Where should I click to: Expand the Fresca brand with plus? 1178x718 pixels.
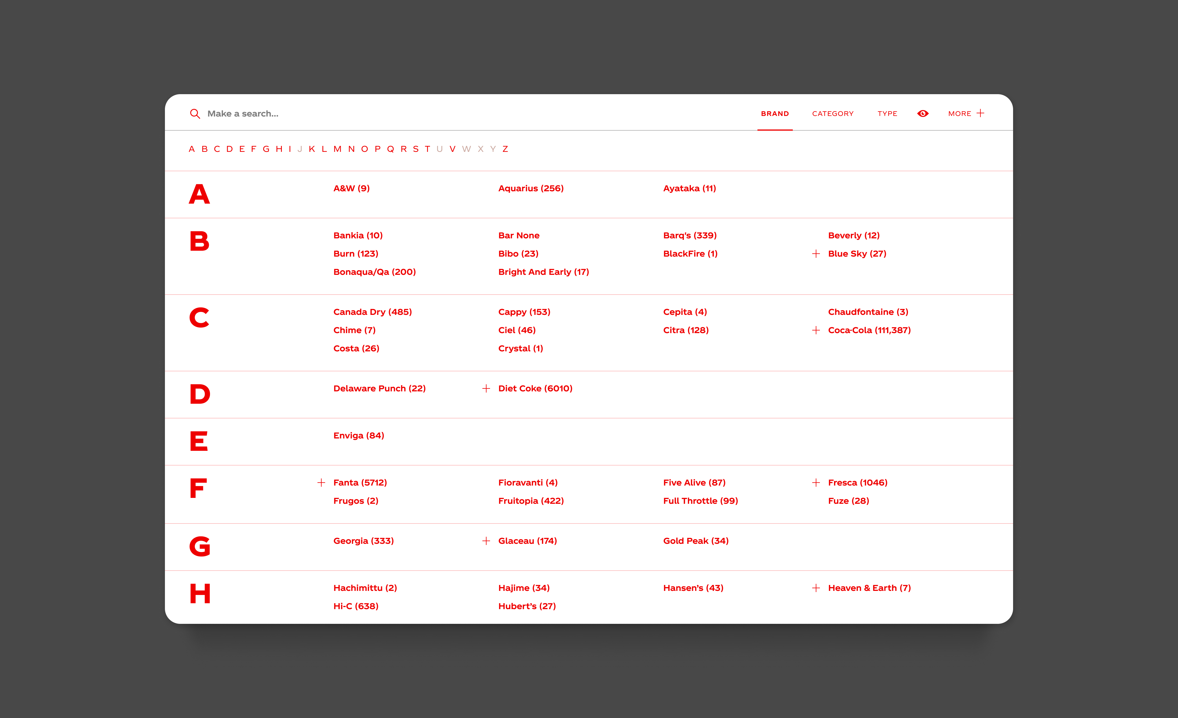click(816, 483)
